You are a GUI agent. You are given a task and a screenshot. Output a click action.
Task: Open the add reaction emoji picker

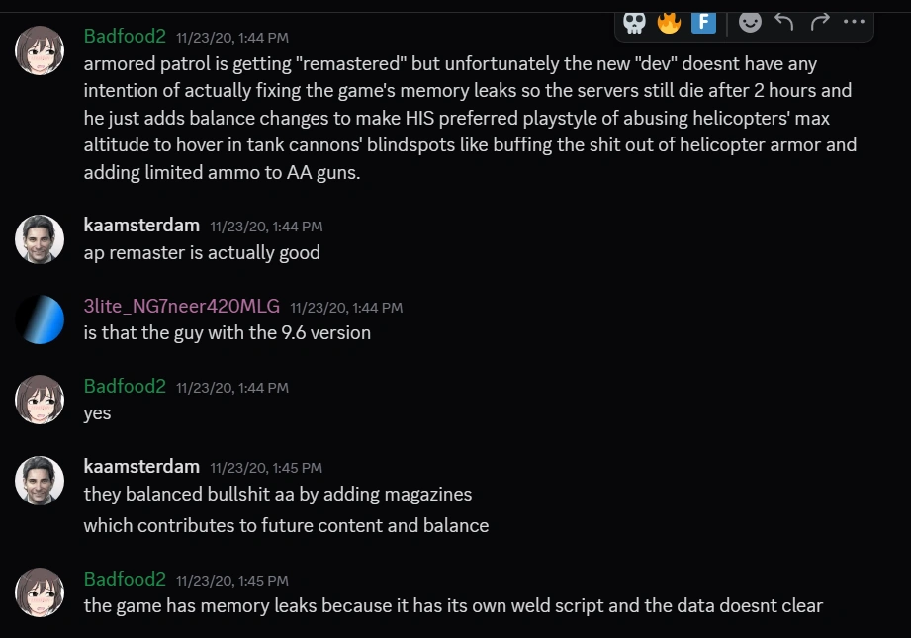[x=751, y=22]
